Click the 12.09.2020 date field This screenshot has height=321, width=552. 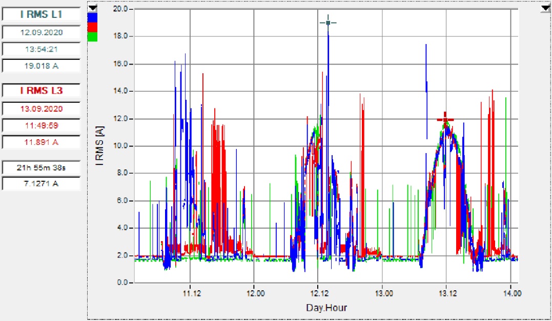[41, 32]
